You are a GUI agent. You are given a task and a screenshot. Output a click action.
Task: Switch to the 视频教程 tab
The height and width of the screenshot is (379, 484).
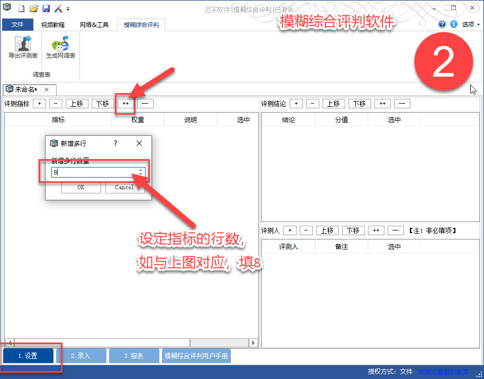(53, 25)
